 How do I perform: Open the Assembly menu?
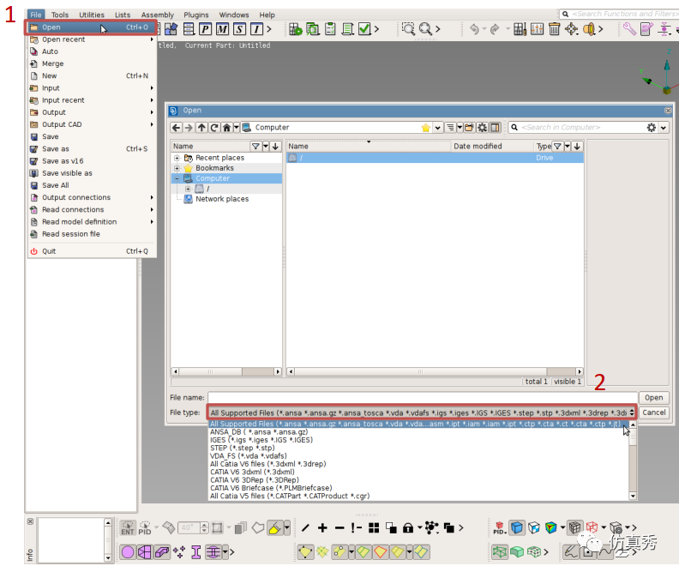coord(157,15)
